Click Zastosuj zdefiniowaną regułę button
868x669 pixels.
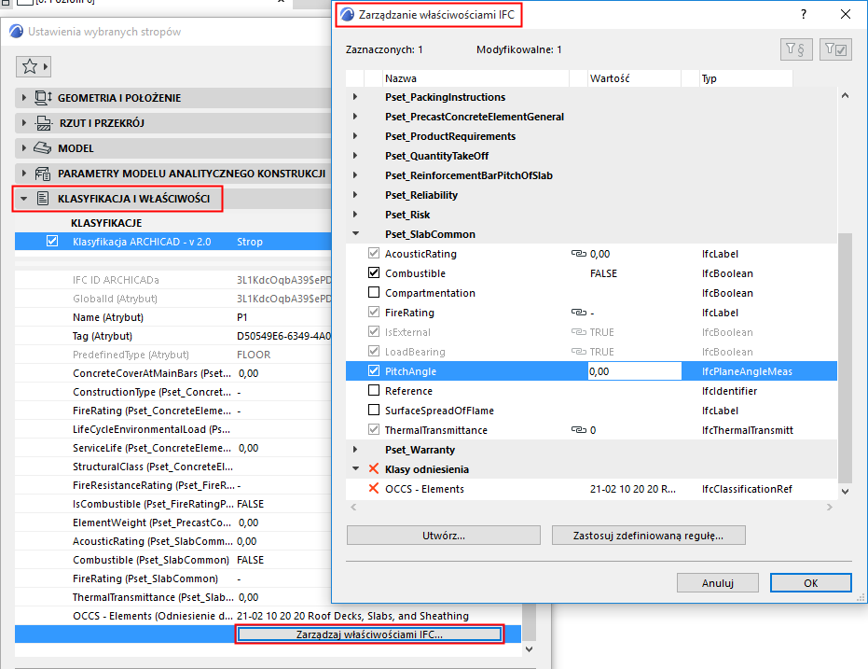(x=650, y=535)
